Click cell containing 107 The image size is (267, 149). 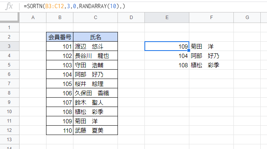(x=60, y=102)
